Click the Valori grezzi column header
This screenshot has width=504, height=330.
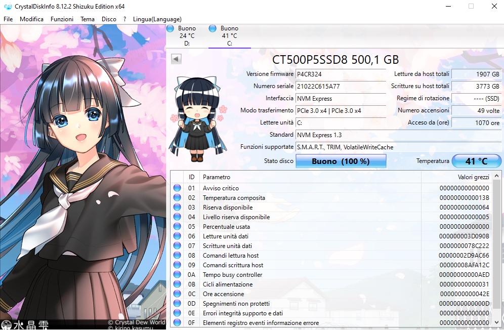(x=456, y=177)
